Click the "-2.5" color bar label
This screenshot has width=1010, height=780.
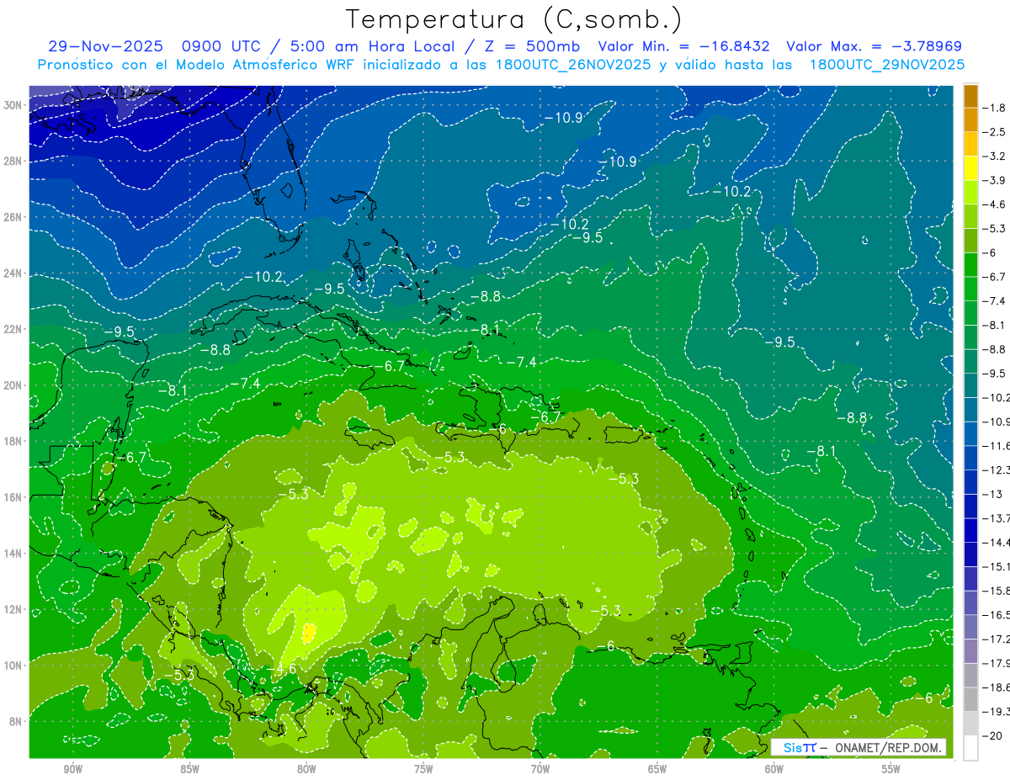tap(995, 132)
